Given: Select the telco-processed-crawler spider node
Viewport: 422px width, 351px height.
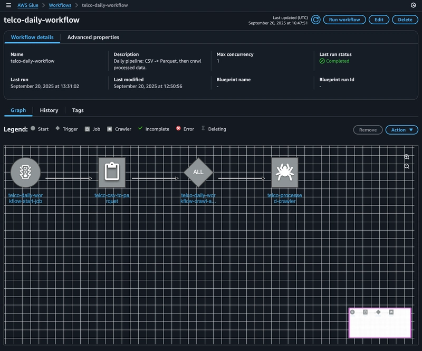Looking at the screenshot, I should coord(285,172).
